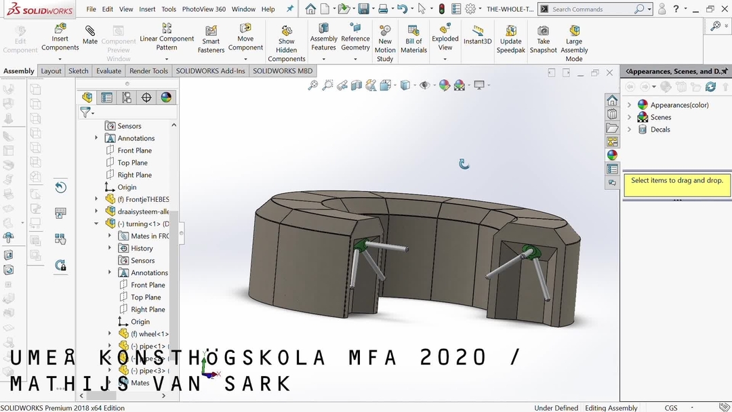Open the Linear Component Pattern dropdown arrow
Screen dimensions: 732x412
(x=167, y=58)
